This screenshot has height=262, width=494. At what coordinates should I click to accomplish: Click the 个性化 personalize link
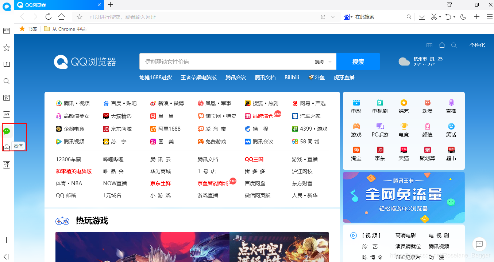click(477, 45)
